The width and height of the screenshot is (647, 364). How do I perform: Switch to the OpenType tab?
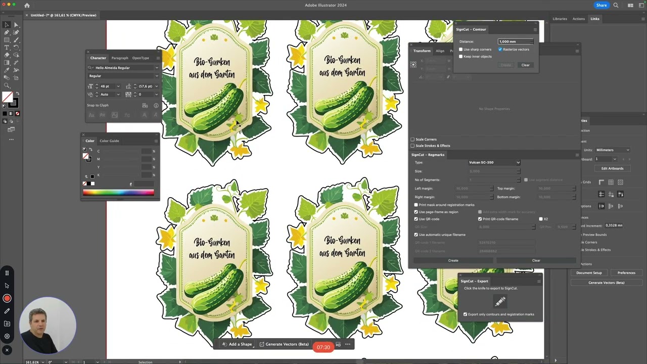click(x=141, y=58)
